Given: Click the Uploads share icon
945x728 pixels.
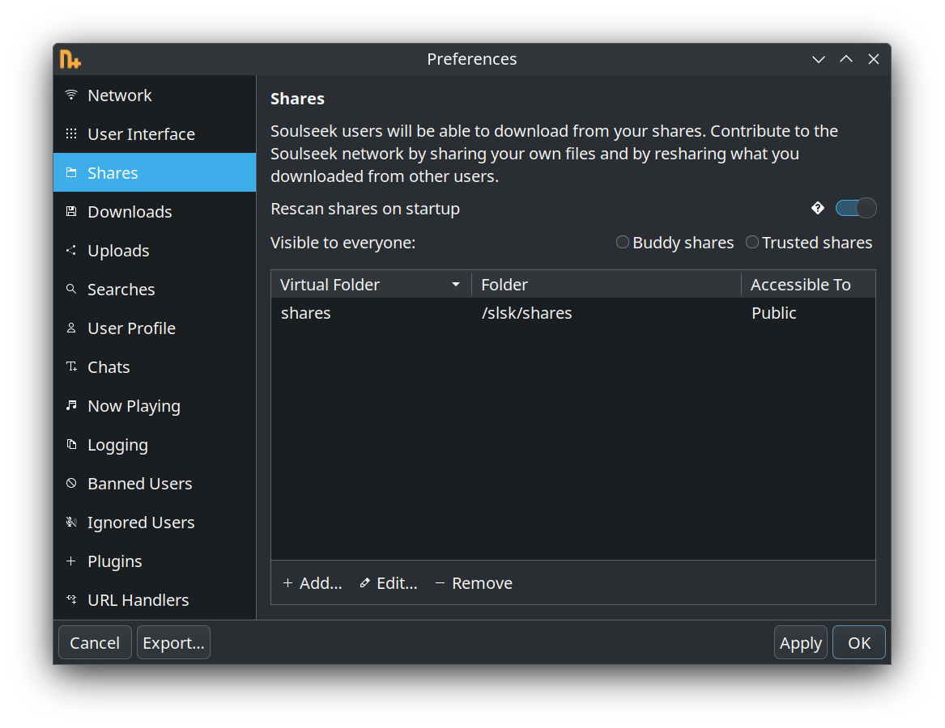Looking at the screenshot, I should (71, 251).
